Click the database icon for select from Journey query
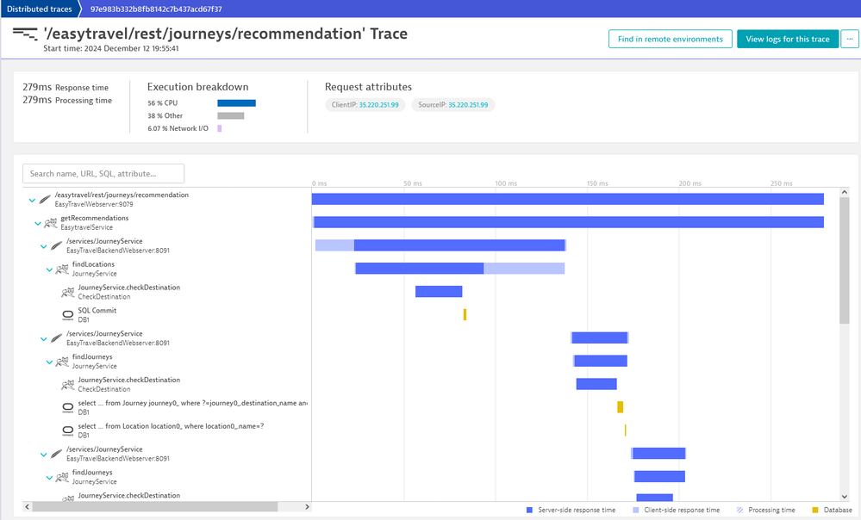861x520 pixels. point(68,407)
